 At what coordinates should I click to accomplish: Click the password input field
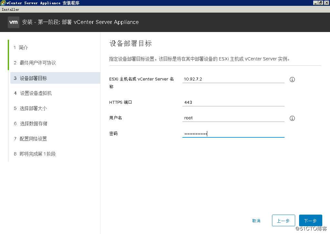click(x=233, y=133)
